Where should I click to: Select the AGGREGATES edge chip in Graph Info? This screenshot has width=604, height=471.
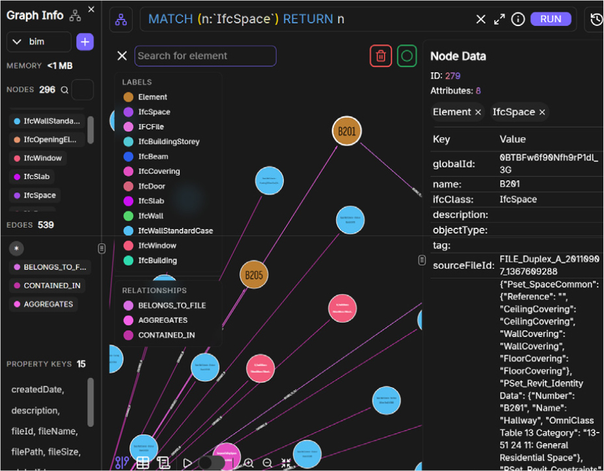(x=44, y=304)
